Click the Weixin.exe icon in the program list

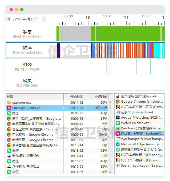(x=118, y=123)
